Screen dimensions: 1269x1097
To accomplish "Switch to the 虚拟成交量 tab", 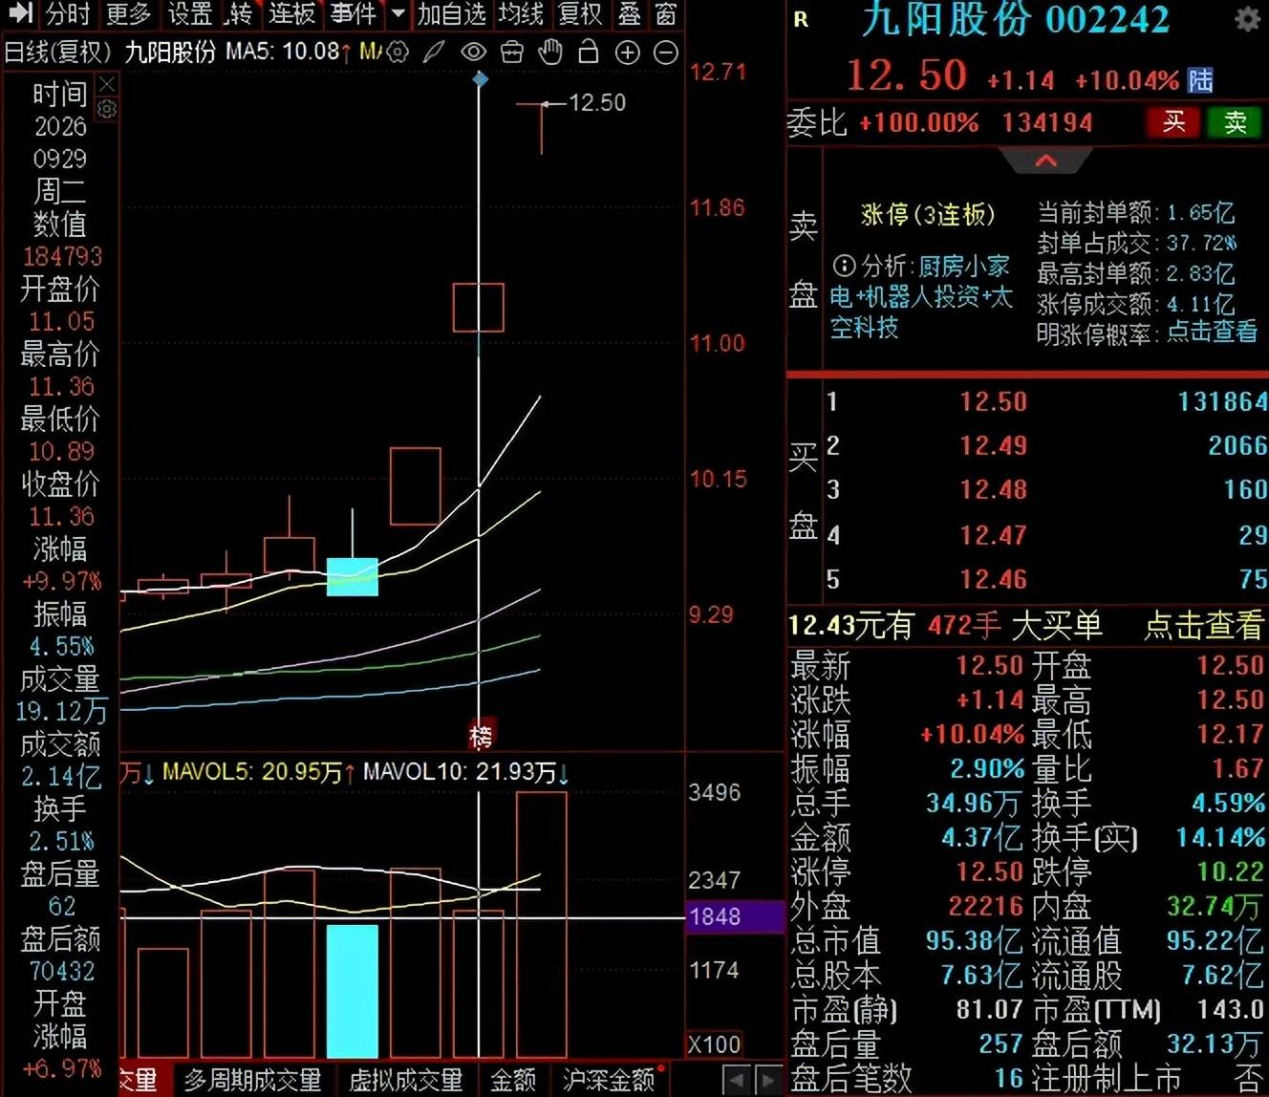I will pos(405,1081).
